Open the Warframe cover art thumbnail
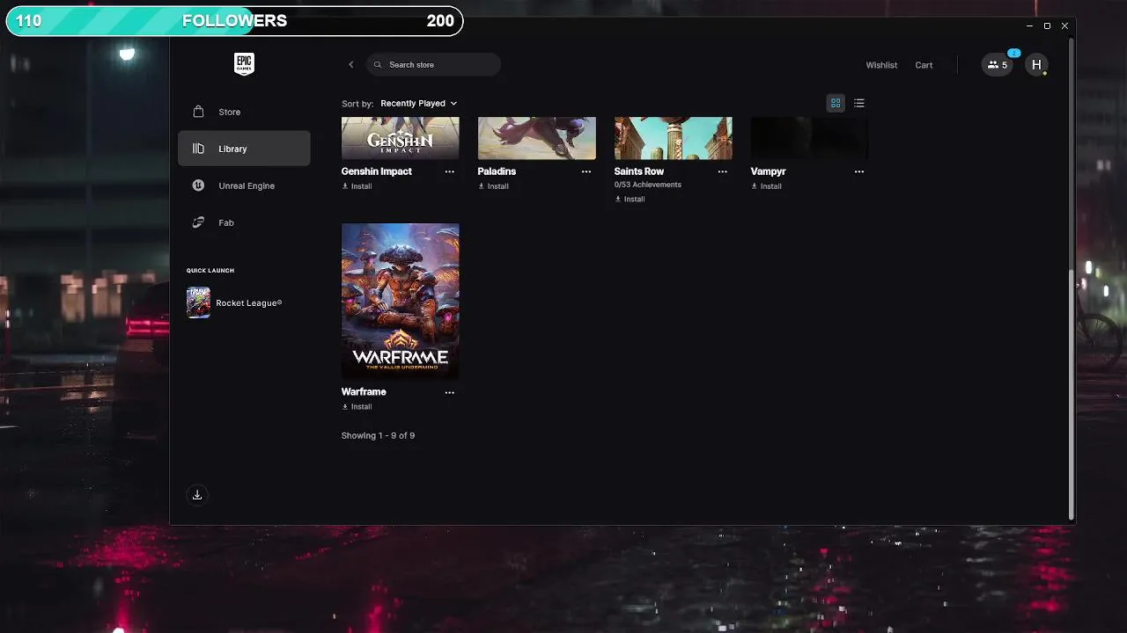This screenshot has width=1127, height=633. (400, 302)
